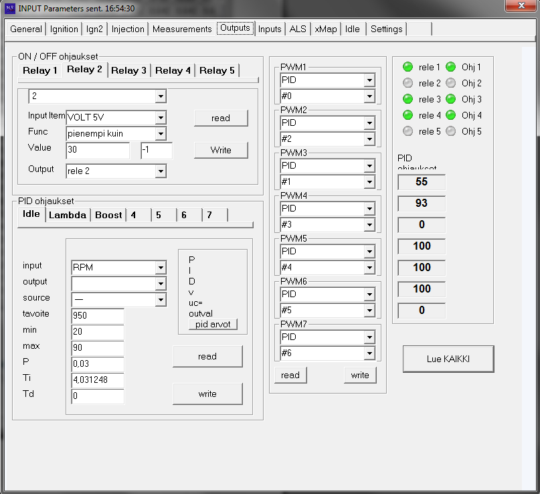Click the Value field containing 30
The height and width of the screenshot is (494, 540).
click(98, 150)
